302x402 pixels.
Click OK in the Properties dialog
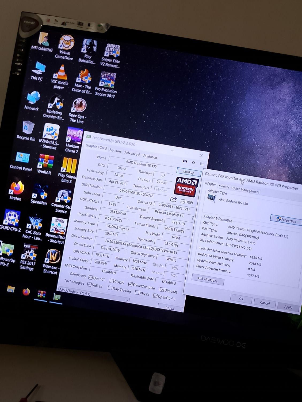pos(241,299)
